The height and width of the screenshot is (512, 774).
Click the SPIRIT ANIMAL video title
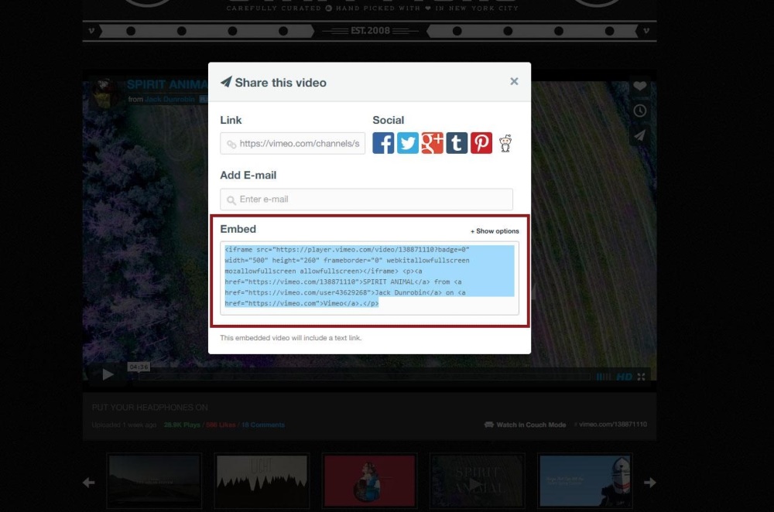167,84
